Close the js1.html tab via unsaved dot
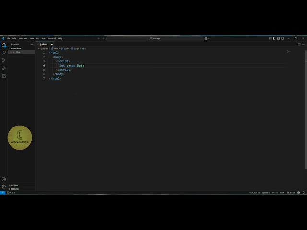Screen dimensions: 307x230 point(52,44)
